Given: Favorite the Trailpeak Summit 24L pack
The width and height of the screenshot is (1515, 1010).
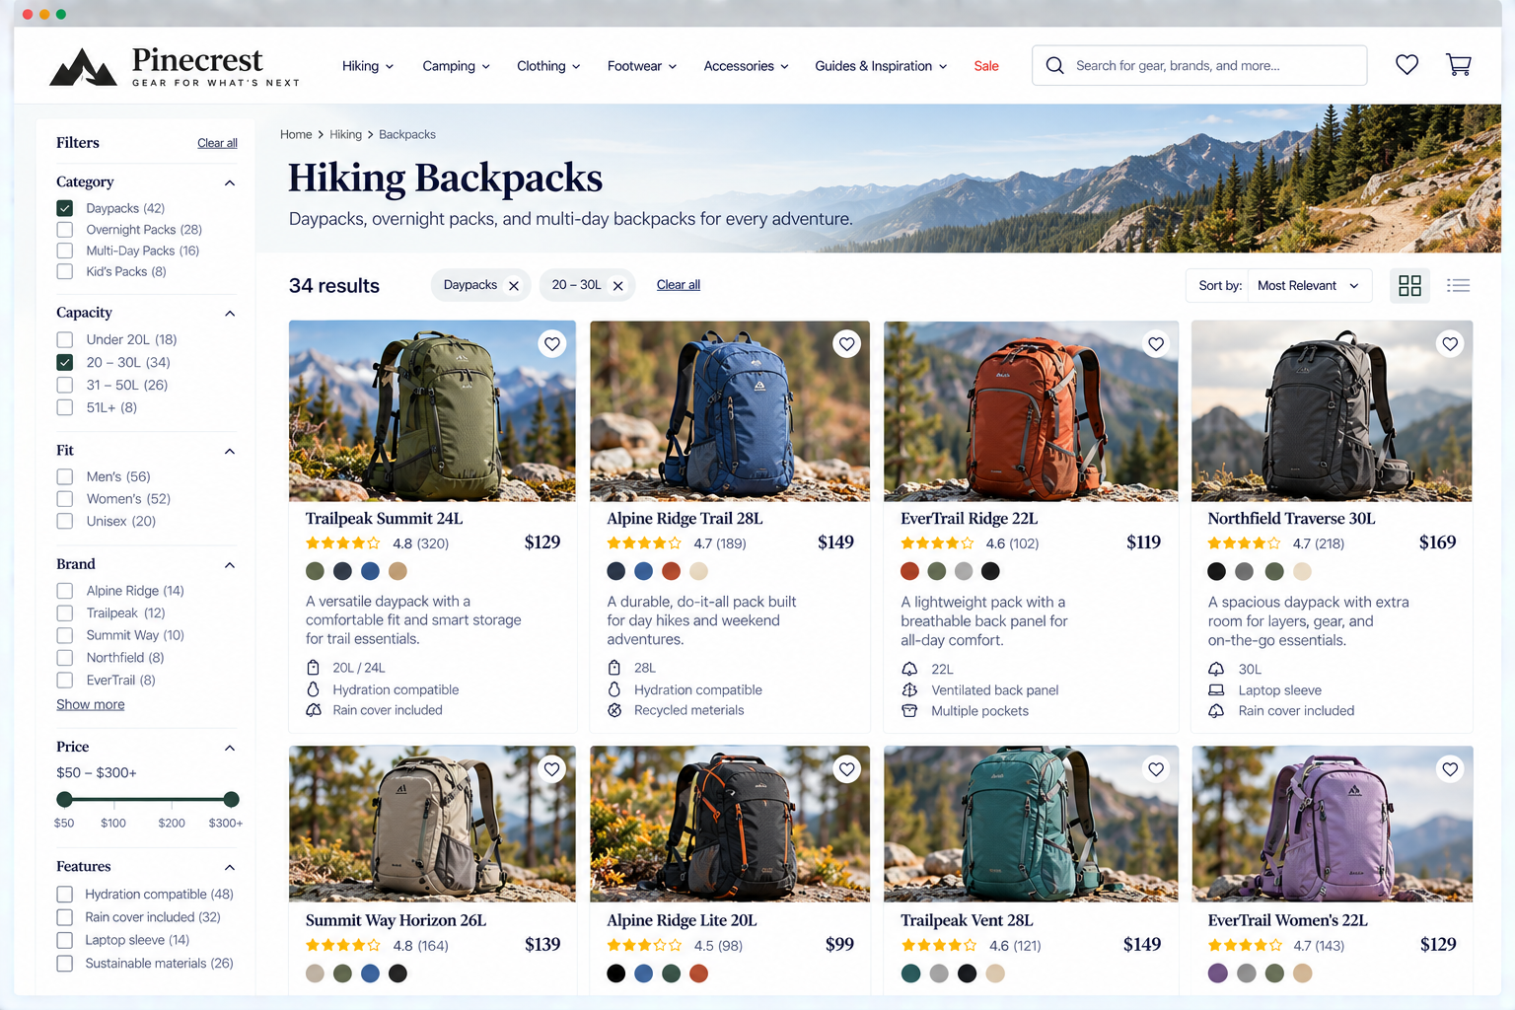Looking at the screenshot, I should (552, 344).
